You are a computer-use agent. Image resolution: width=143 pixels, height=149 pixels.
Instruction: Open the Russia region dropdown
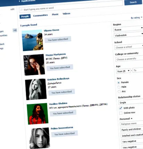click(x=128, y=29)
